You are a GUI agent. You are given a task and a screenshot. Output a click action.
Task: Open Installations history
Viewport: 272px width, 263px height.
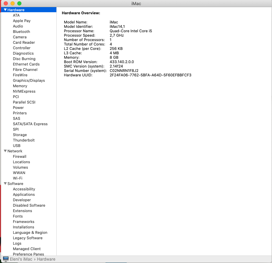pyautogui.click(x=23, y=227)
